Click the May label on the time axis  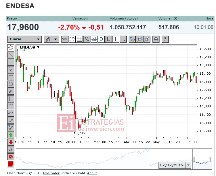pyautogui.click(x=156, y=142)
